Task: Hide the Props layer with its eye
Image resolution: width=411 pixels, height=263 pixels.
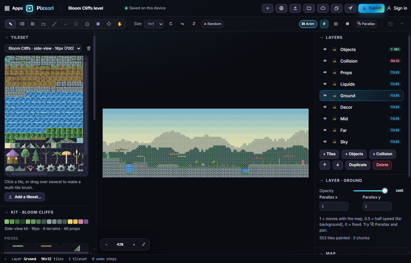Action: click(325, 72)
